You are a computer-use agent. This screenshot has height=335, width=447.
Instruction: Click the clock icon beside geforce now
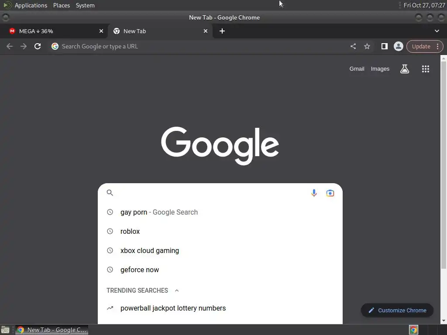110,270
